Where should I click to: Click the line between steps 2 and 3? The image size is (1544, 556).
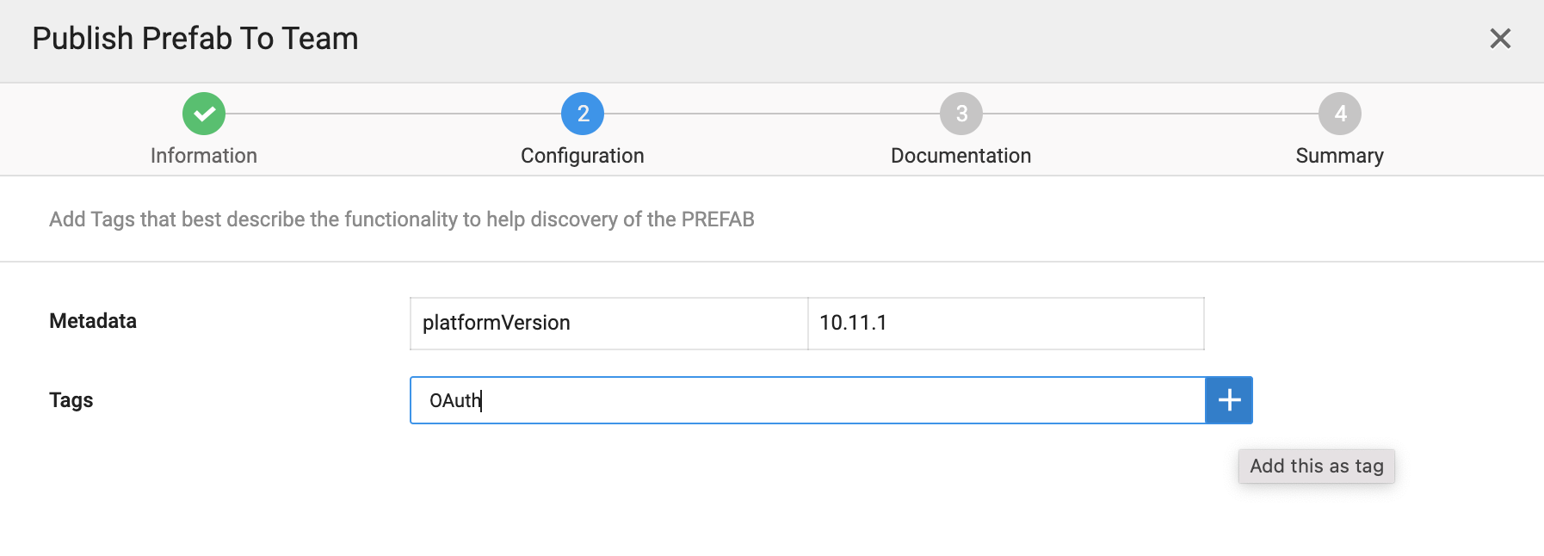click(x=772, y=114)
